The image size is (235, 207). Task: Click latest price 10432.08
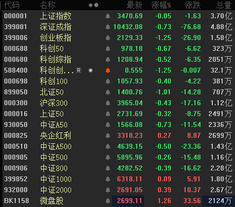click(128, 27)
